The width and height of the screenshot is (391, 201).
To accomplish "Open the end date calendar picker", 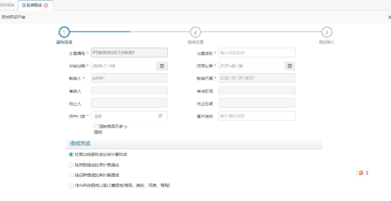I will point(289,66).
